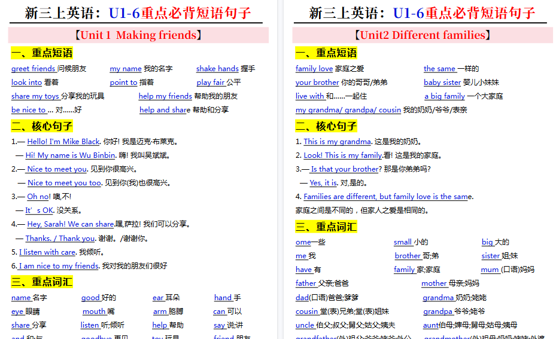Click the phrase 'share my toys'

[x=35, y=96]
